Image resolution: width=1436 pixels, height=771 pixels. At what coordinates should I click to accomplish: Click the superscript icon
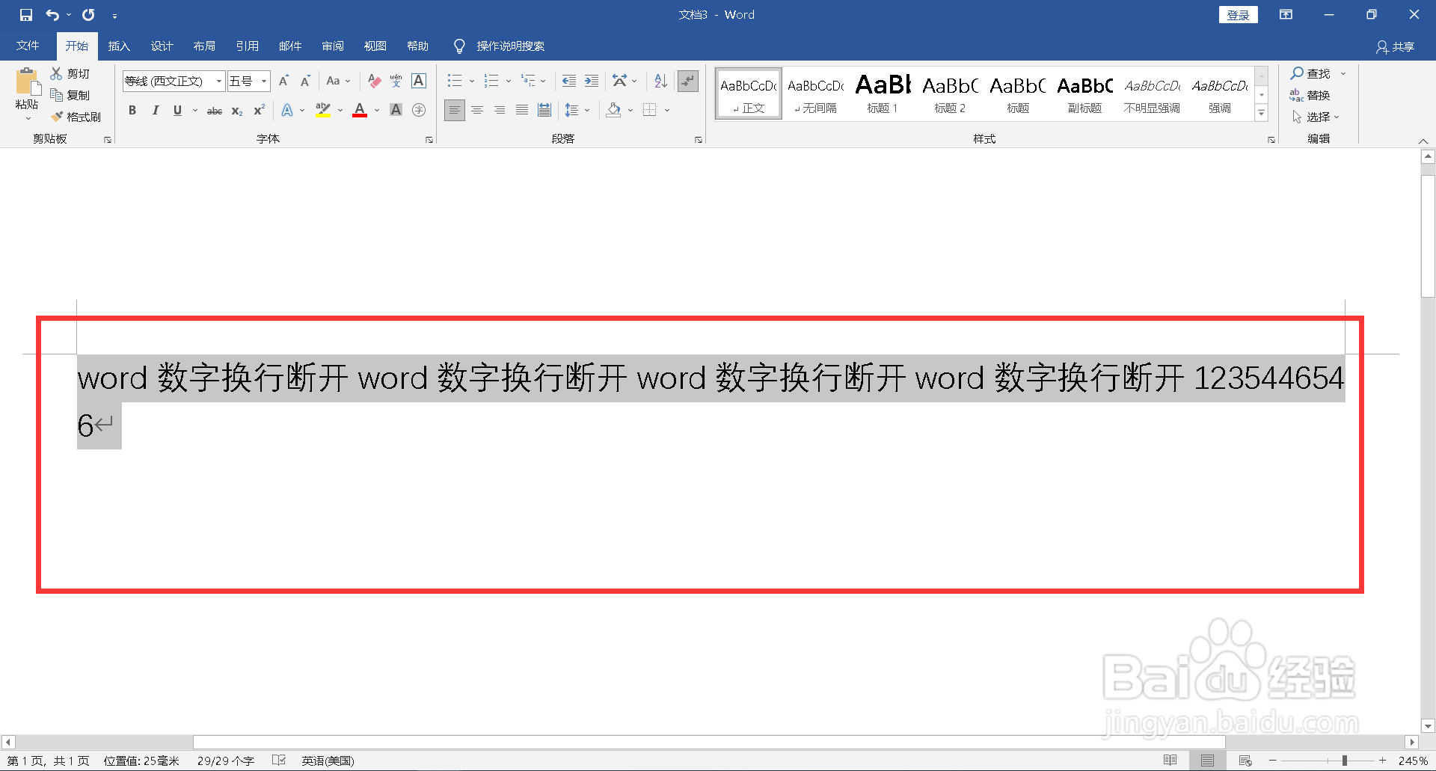point(258,110)
